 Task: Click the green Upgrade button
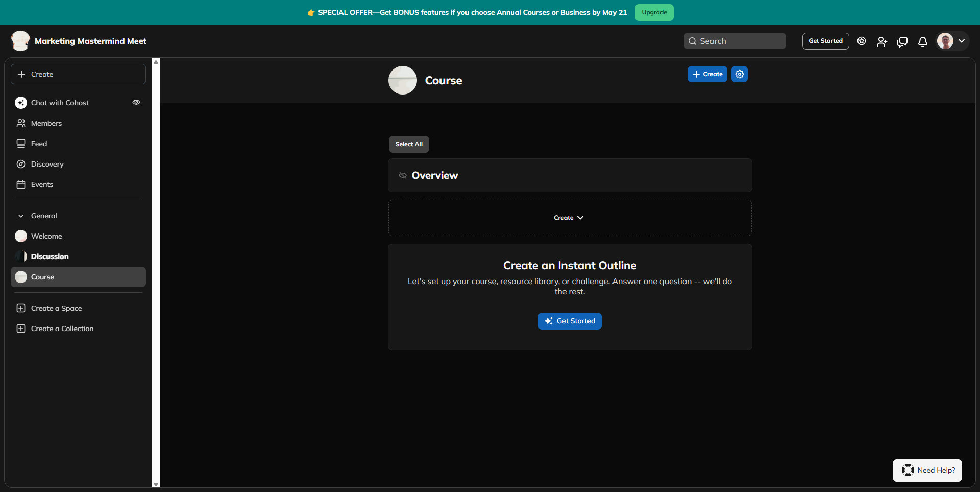[x=654, y=12]
